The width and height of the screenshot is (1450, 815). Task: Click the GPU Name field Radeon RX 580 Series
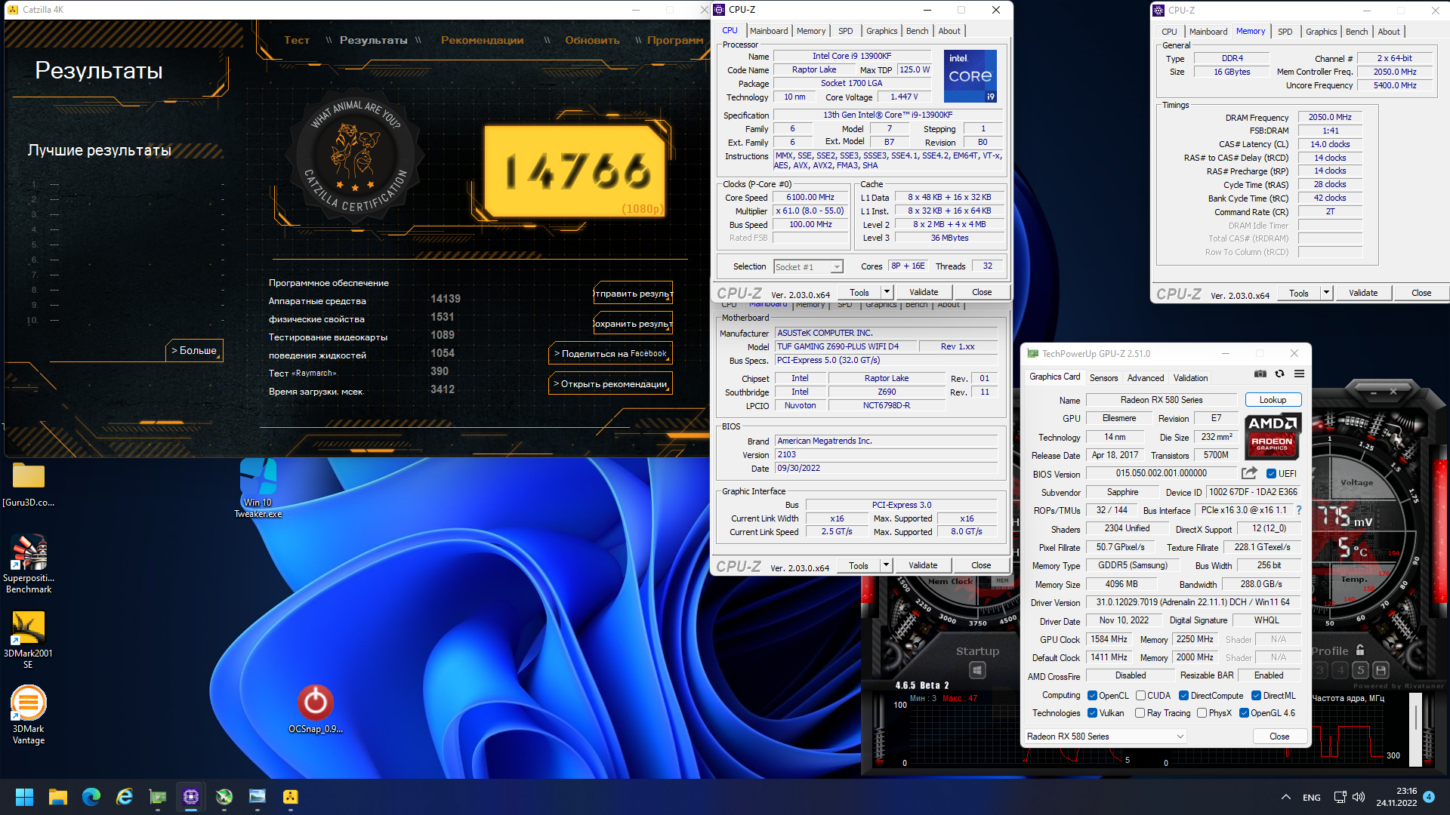(1162, 400)
